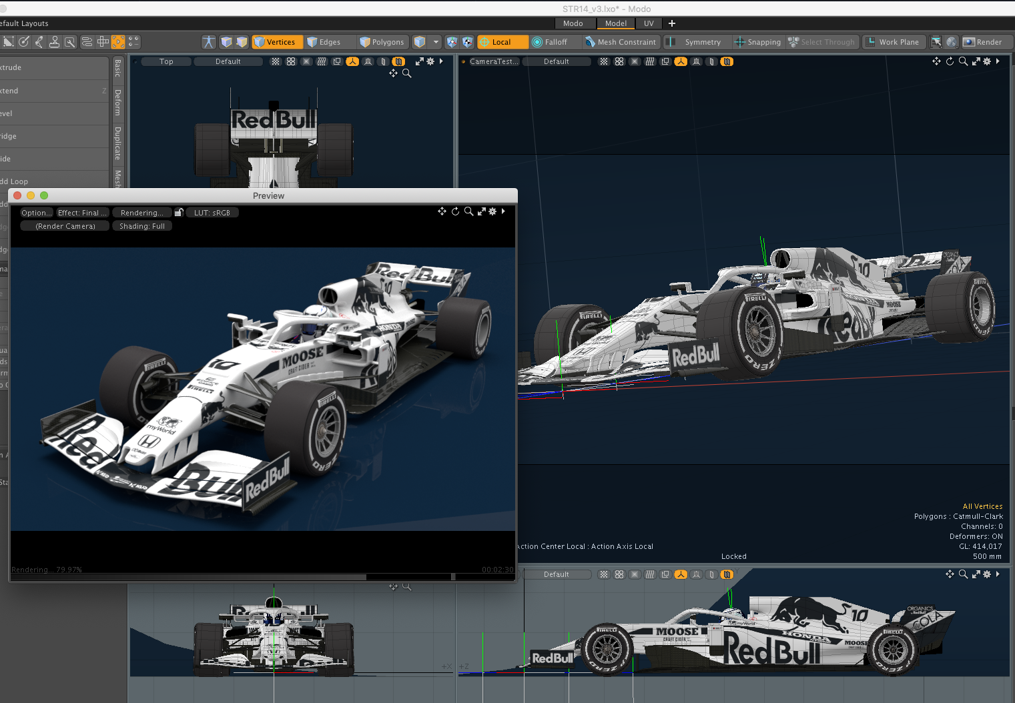Click the crosshair grid icon in left toolbar
The width and height of the screenshot is (1015, 703).
[103, 41]
